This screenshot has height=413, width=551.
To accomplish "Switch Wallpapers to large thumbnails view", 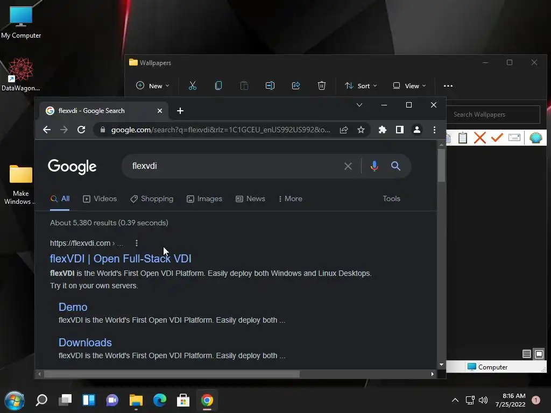I will click(x=539, y=354).
